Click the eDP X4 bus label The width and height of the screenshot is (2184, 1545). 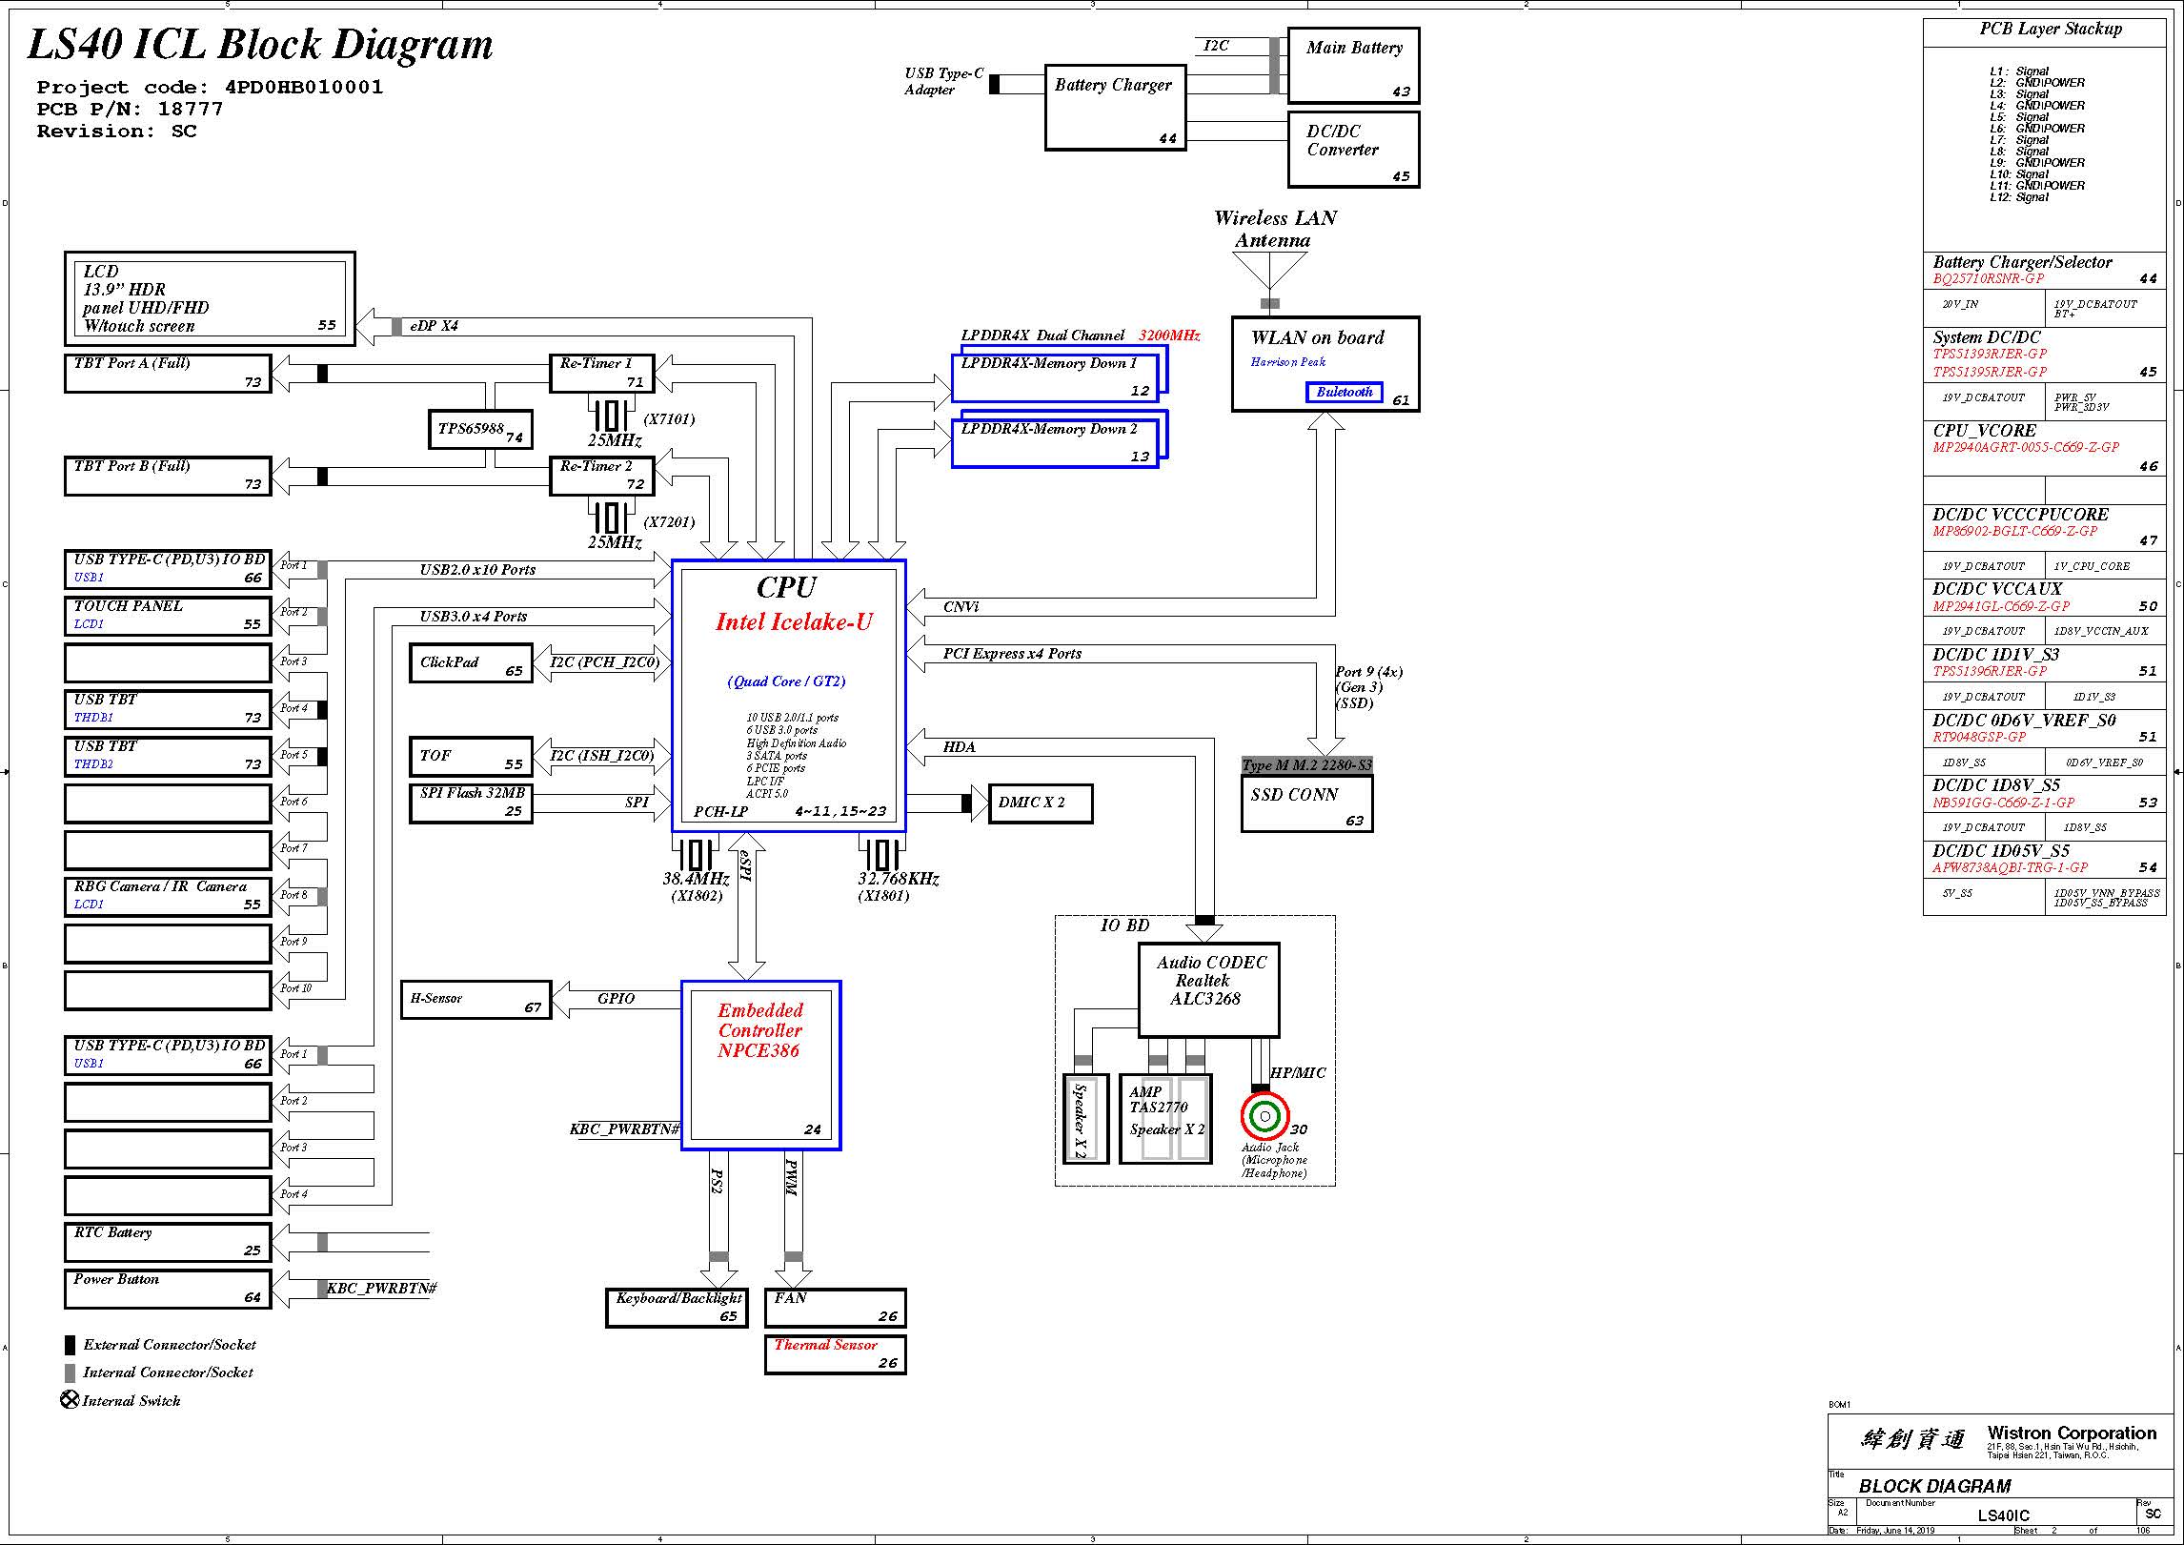tap(435, 326)
